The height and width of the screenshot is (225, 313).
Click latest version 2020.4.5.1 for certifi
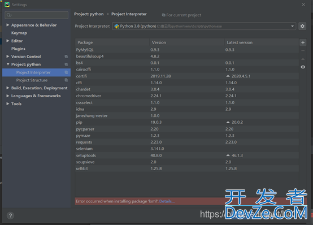241,76
